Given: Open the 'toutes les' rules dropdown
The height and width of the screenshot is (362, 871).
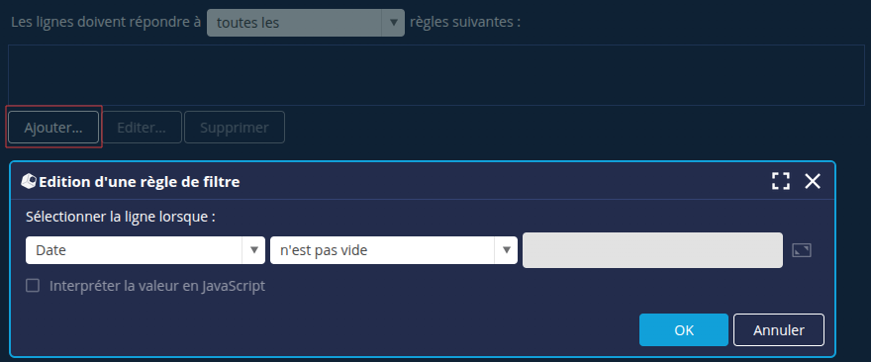Looking at the screenshot, I should [306, 23].
